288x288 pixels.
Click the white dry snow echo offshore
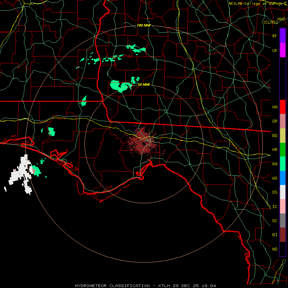click(20, 174)
